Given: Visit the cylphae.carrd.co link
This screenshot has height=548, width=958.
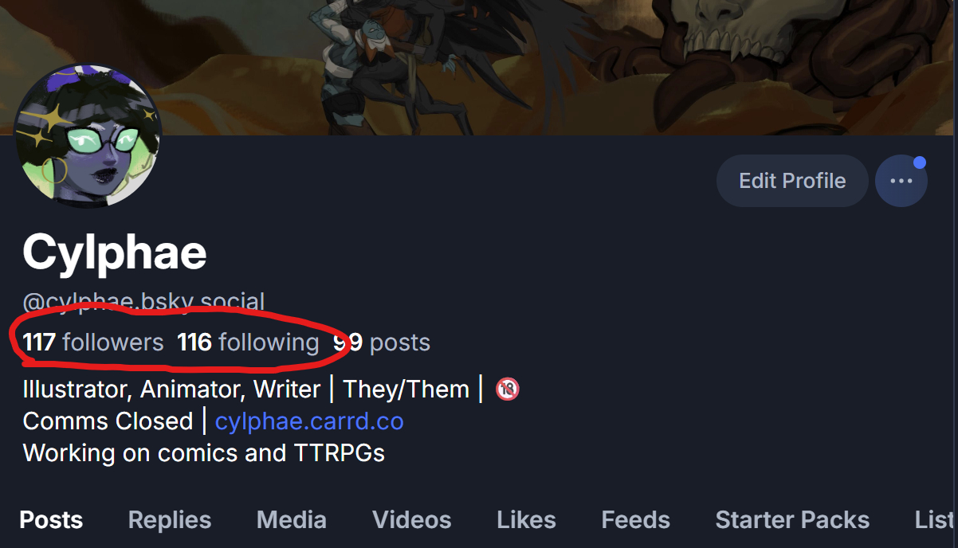Looking at the screenshot, I should 309,421.
